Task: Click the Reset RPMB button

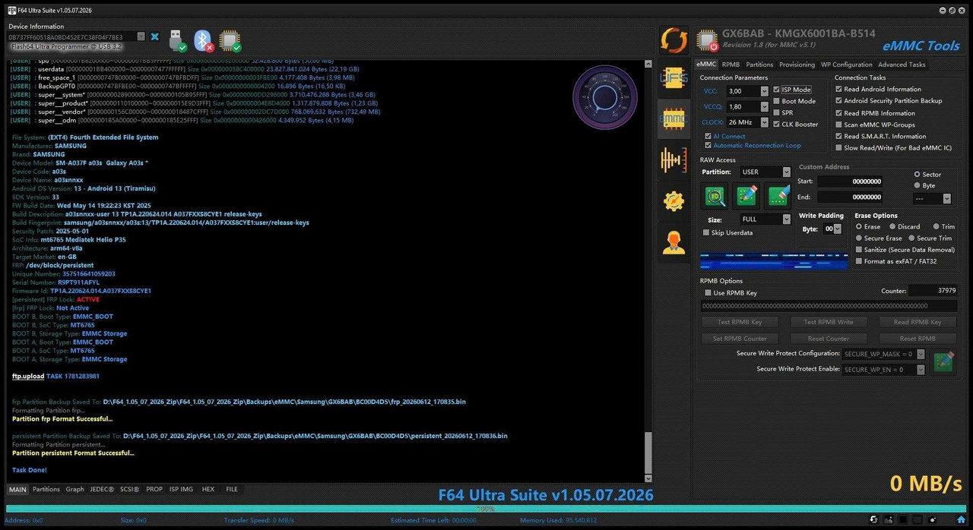Action: pyautogui.click(x=917, y=339)
